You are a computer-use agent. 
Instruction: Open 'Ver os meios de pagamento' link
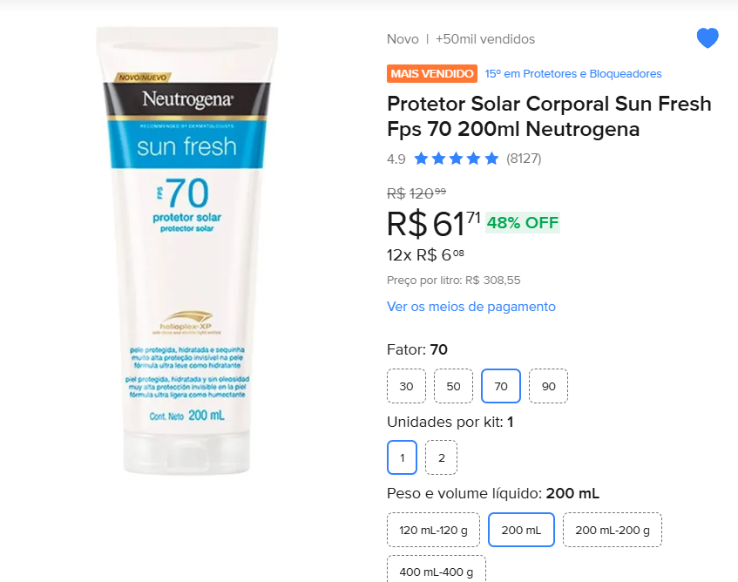471,307
